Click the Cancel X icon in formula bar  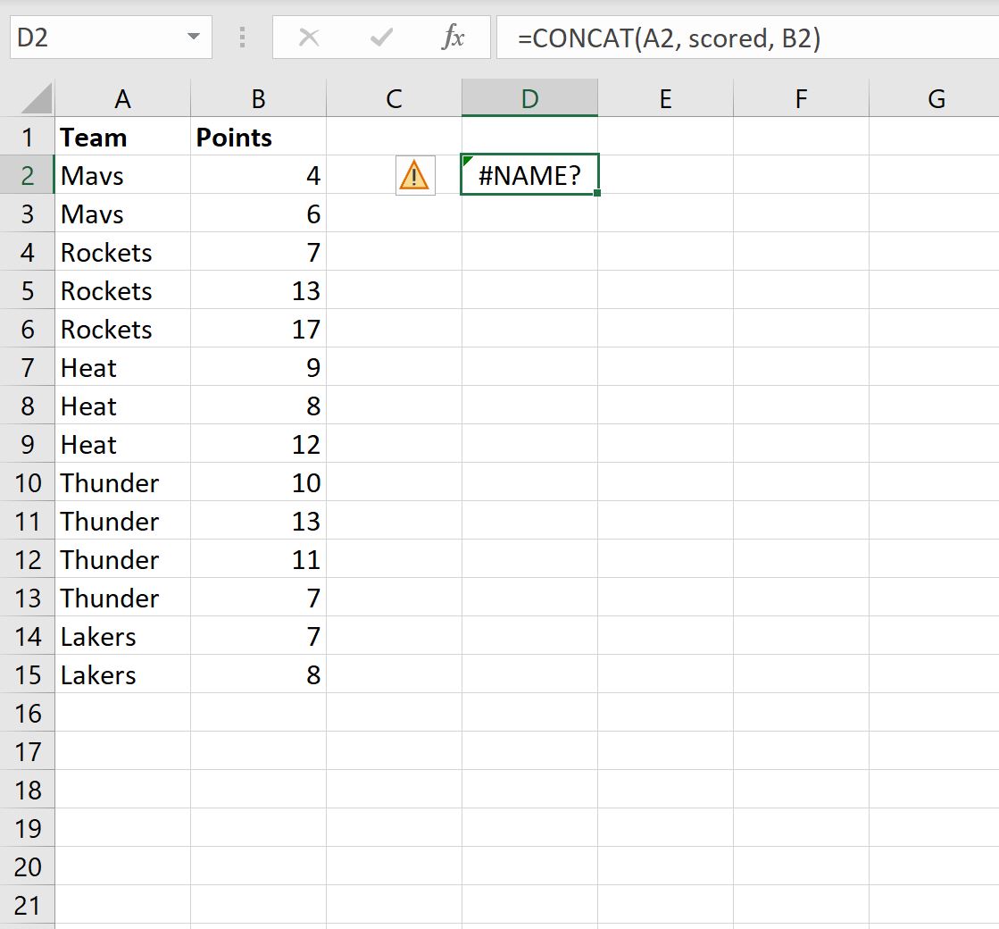pos(310,37)
